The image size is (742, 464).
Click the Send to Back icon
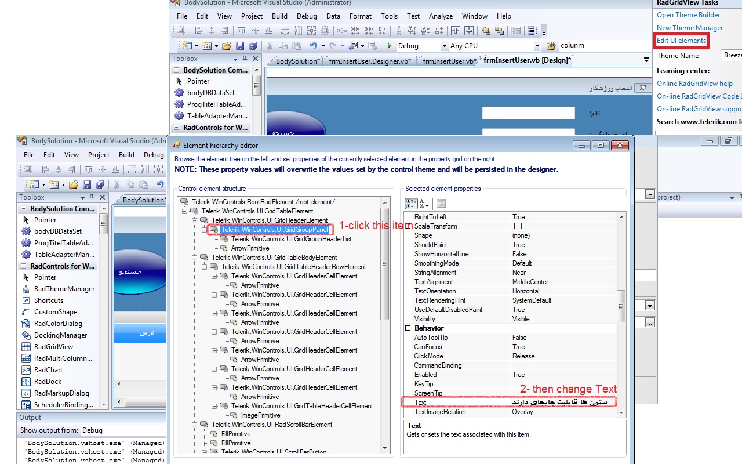click(x=499, y=31)
